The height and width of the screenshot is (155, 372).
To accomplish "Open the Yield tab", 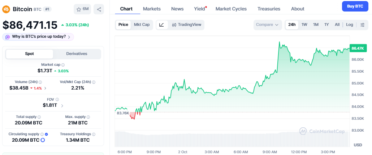I will point(199,9).
